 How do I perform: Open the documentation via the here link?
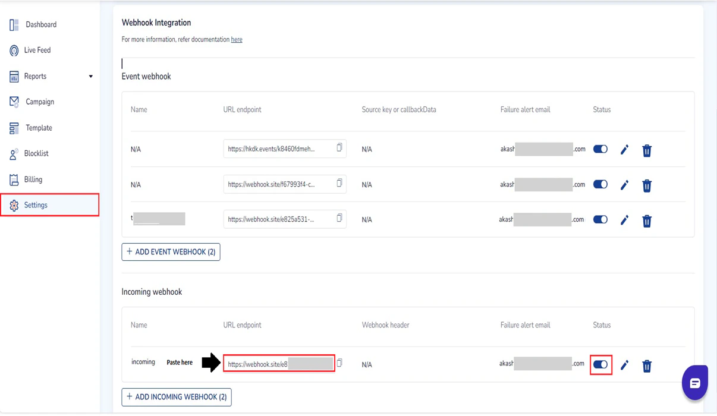click(237, 39)
